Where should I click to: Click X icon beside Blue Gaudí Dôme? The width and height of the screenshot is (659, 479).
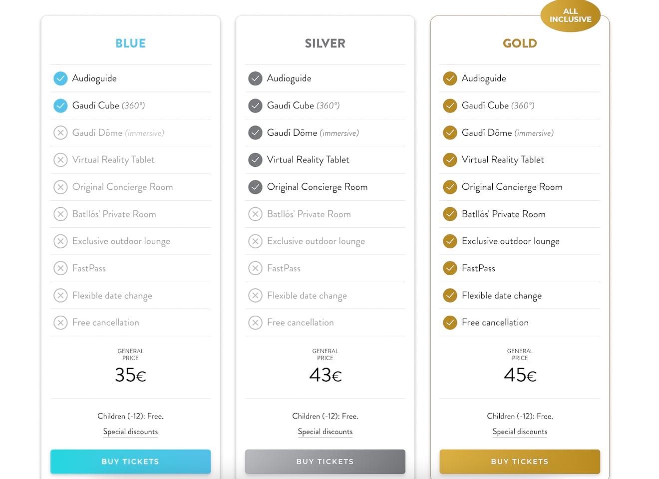[60, 133]
